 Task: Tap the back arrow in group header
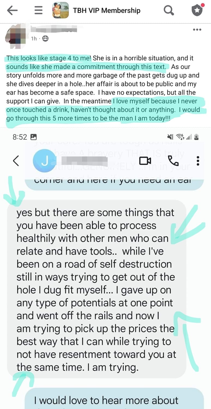click(x=12, y=10)
